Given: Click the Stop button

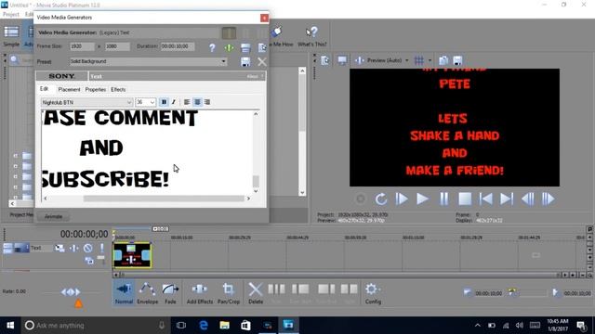Looking at the screenshot, I should coord(465,199).
